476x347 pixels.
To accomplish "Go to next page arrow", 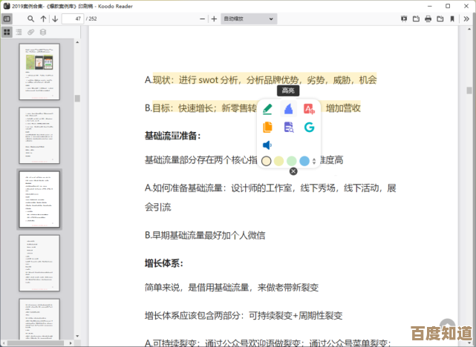I will coord(56,19).
